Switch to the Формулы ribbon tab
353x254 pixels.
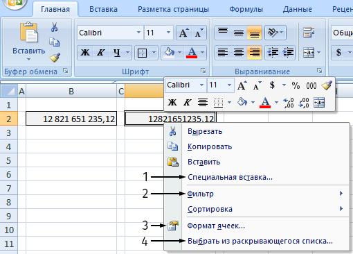246,9
